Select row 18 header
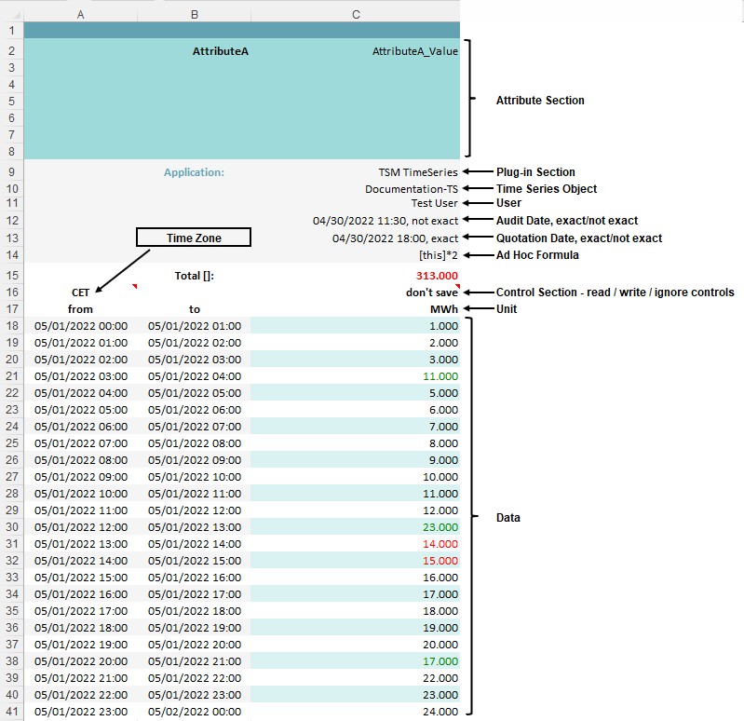Viewport: 744px width, 721px height. coord(11,326)
